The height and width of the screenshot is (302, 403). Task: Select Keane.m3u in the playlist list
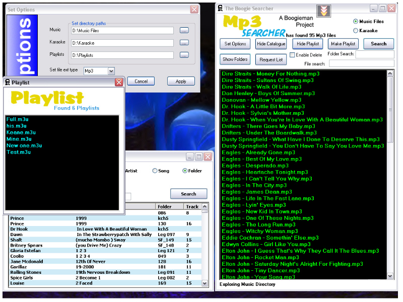[x=19, y=132]
